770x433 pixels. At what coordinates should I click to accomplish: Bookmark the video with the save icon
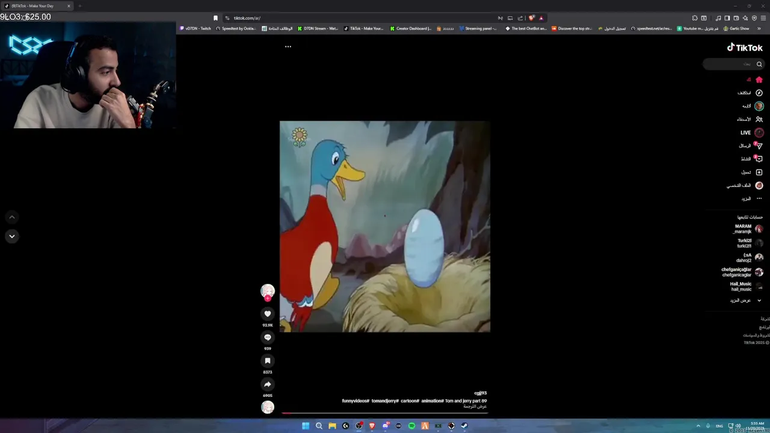[268, 360]
